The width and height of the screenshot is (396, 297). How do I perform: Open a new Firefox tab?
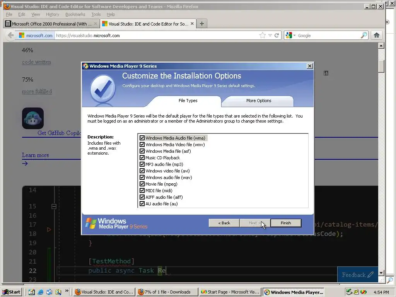click(x=201, y=24)
